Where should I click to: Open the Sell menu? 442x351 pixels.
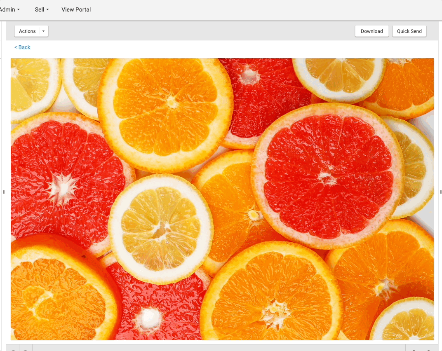point(42,9)
